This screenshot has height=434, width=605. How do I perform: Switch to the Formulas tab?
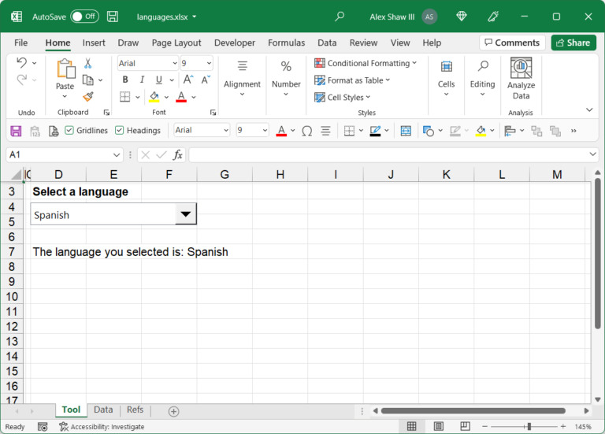pos(286,43)
